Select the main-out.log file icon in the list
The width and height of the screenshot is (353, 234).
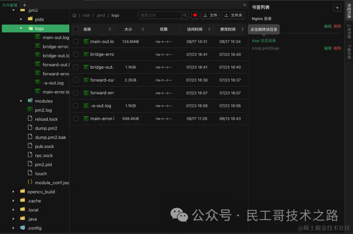click(86, 41)
